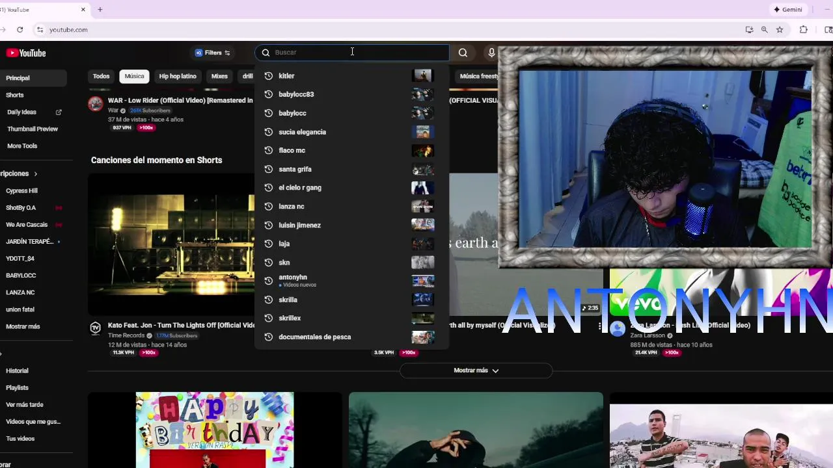Select the 'santa grifa' search suggestion
Screen dimensions: 833x468
[351, 169]
